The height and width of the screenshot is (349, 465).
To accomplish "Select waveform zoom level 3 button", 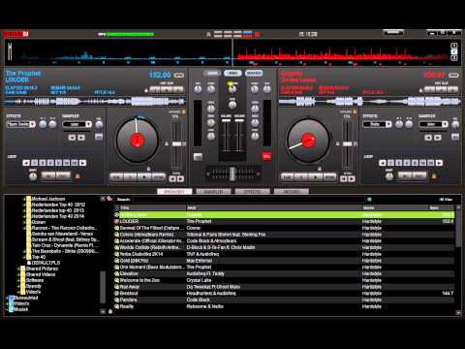I will tap(454, 58).
